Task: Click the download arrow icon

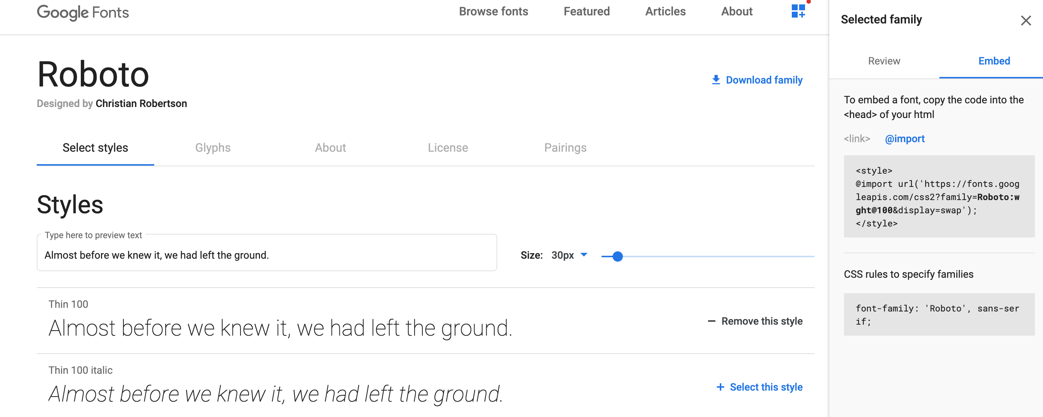Action: click(716, 80)
